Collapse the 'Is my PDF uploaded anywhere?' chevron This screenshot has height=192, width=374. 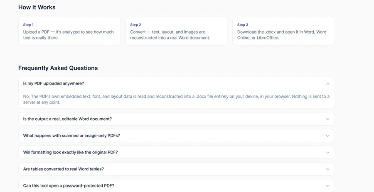click(x=327, y=83)
